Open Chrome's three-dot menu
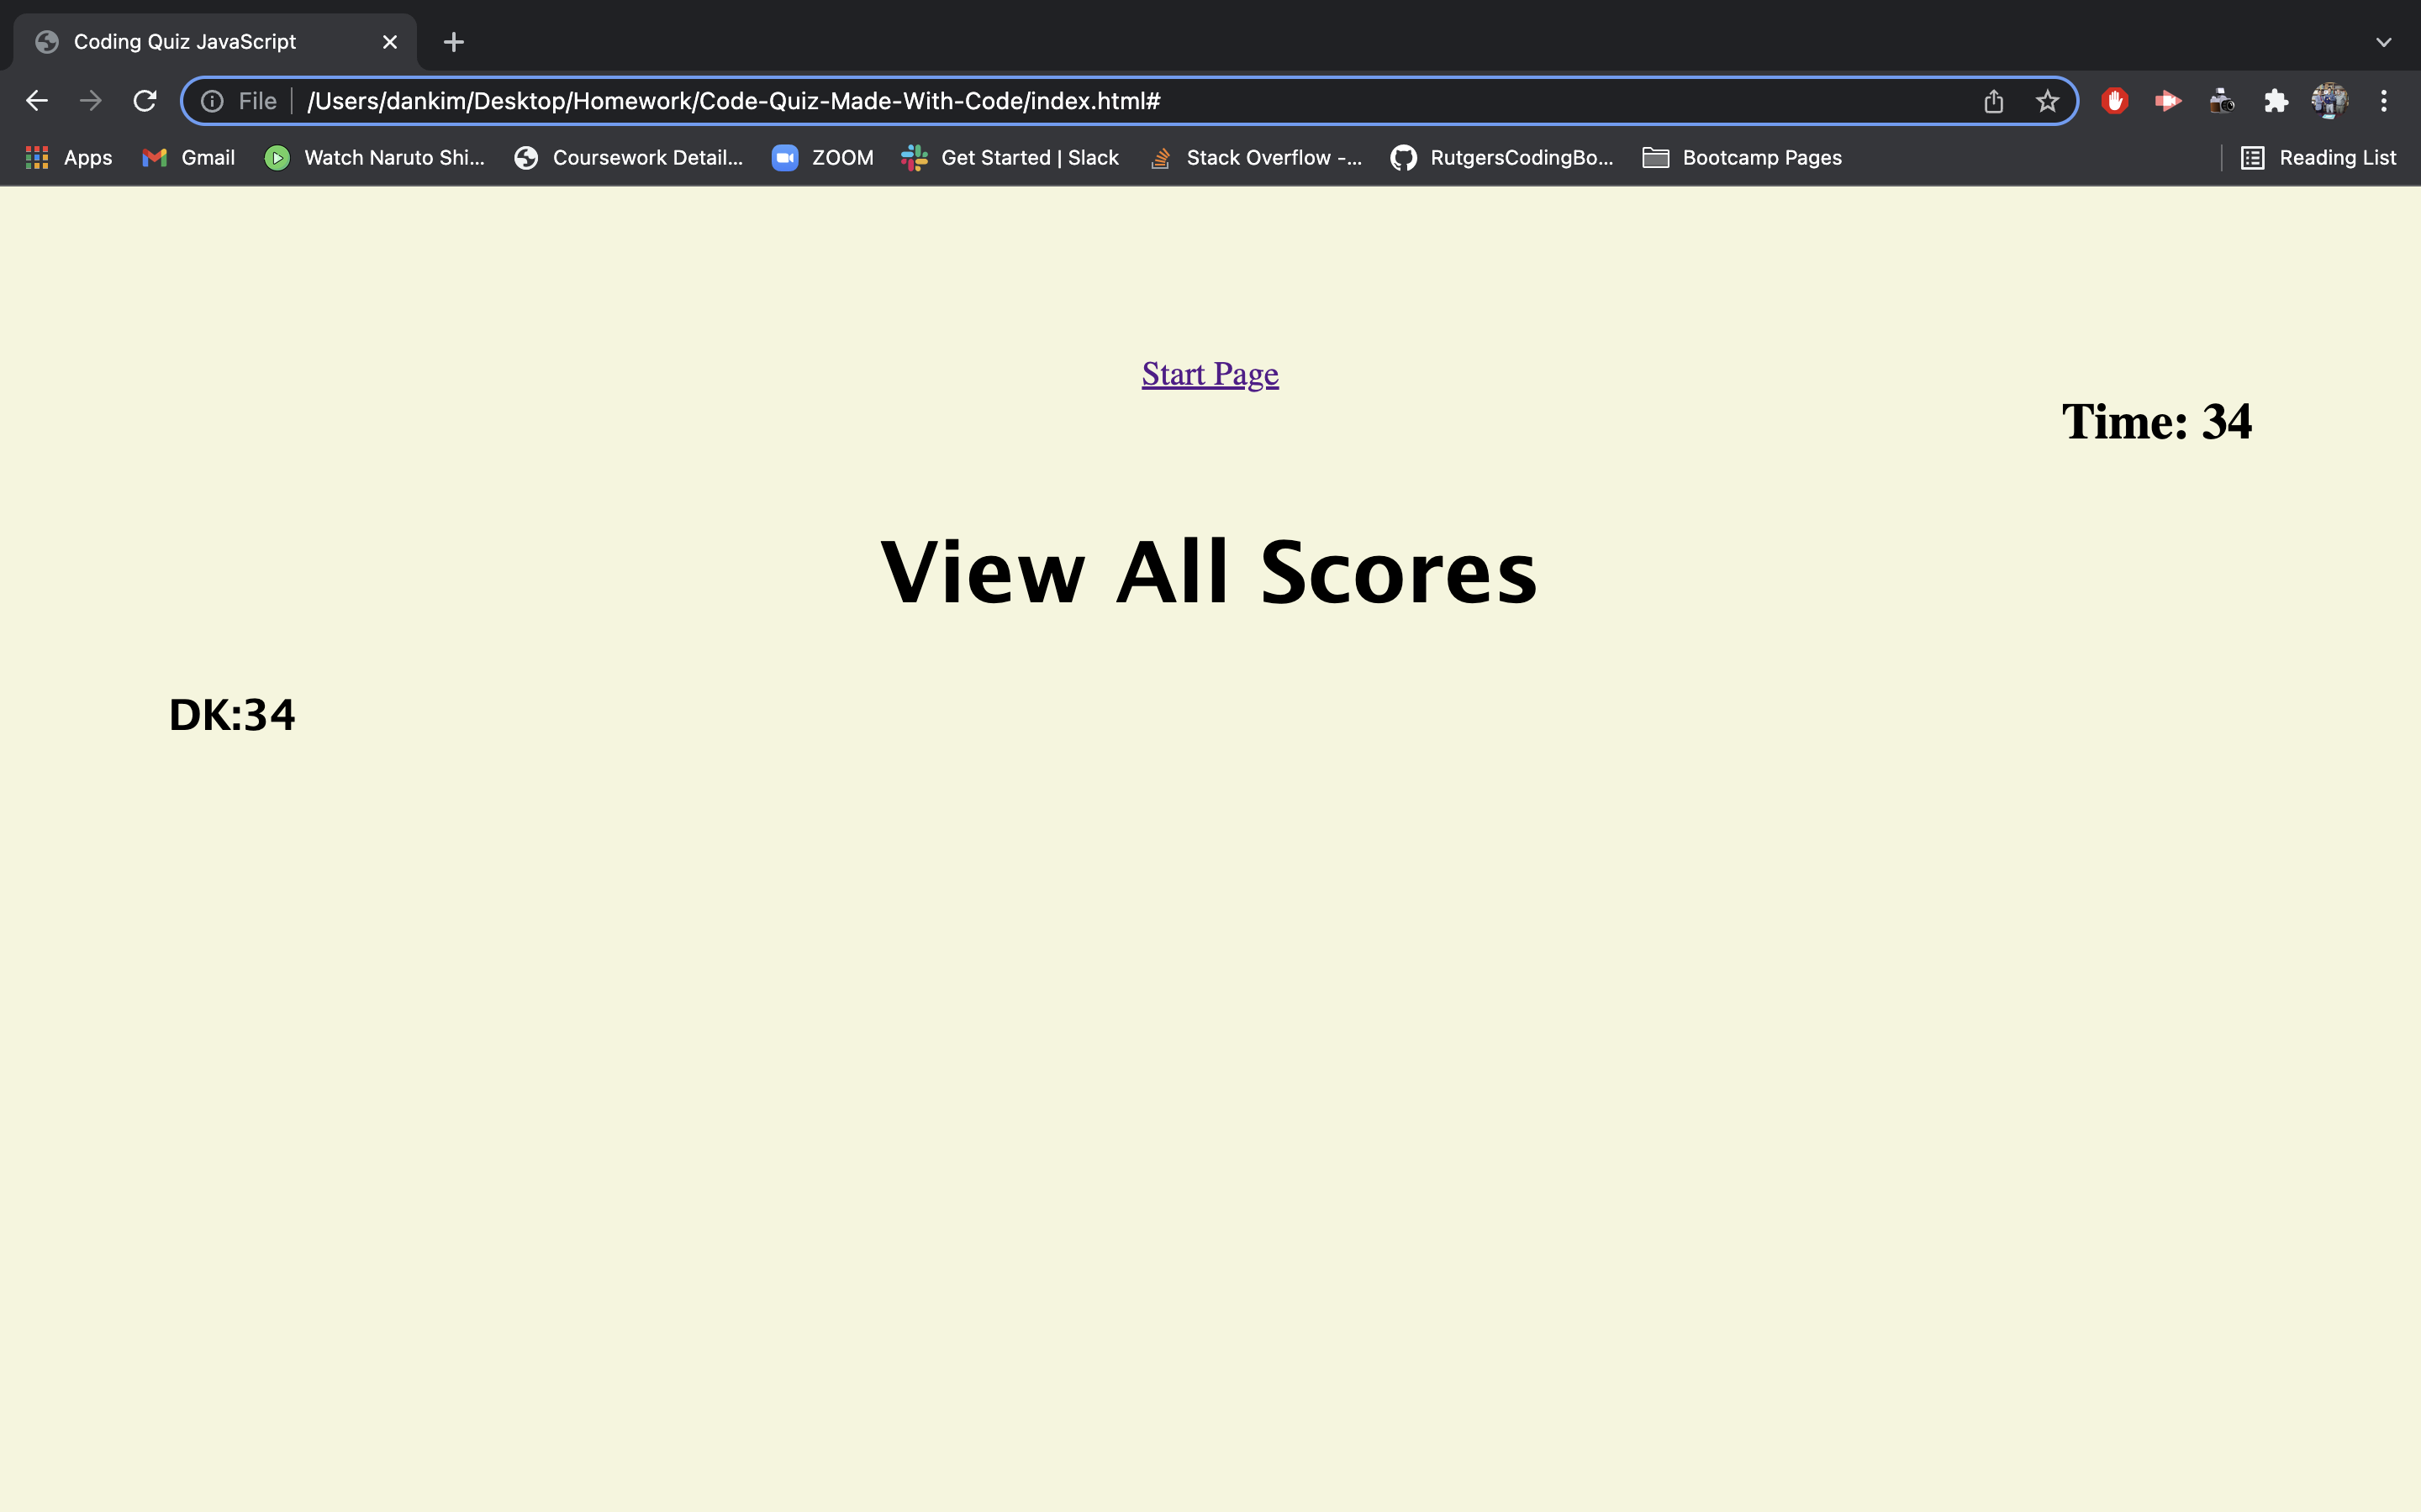The width and height of the screenshot is (2421, 1512). pyautogui.click(x=2385, y=100)
